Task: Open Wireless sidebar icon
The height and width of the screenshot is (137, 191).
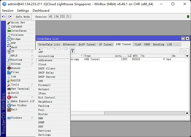Action: click(x=9, y=35)
